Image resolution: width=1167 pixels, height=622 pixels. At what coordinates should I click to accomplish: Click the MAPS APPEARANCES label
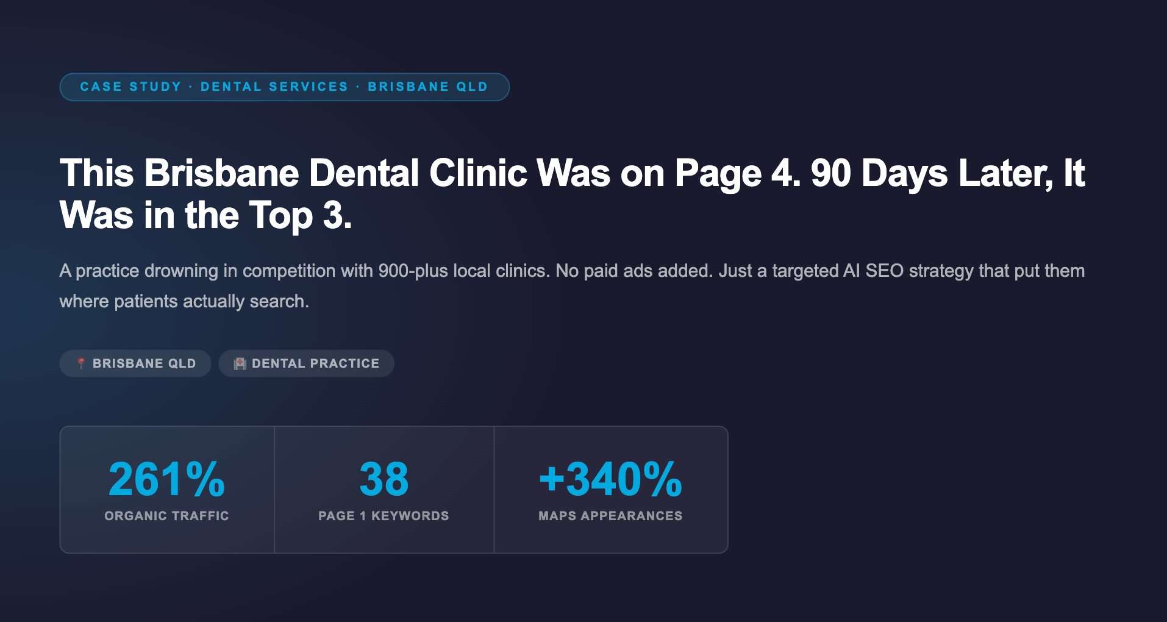[610, 516]
